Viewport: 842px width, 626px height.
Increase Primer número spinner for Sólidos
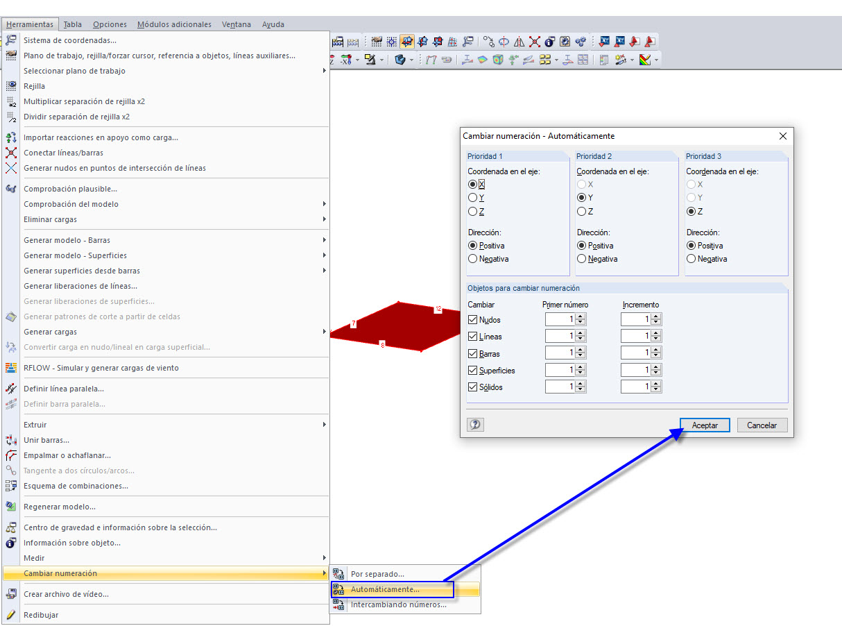[581, 383]
